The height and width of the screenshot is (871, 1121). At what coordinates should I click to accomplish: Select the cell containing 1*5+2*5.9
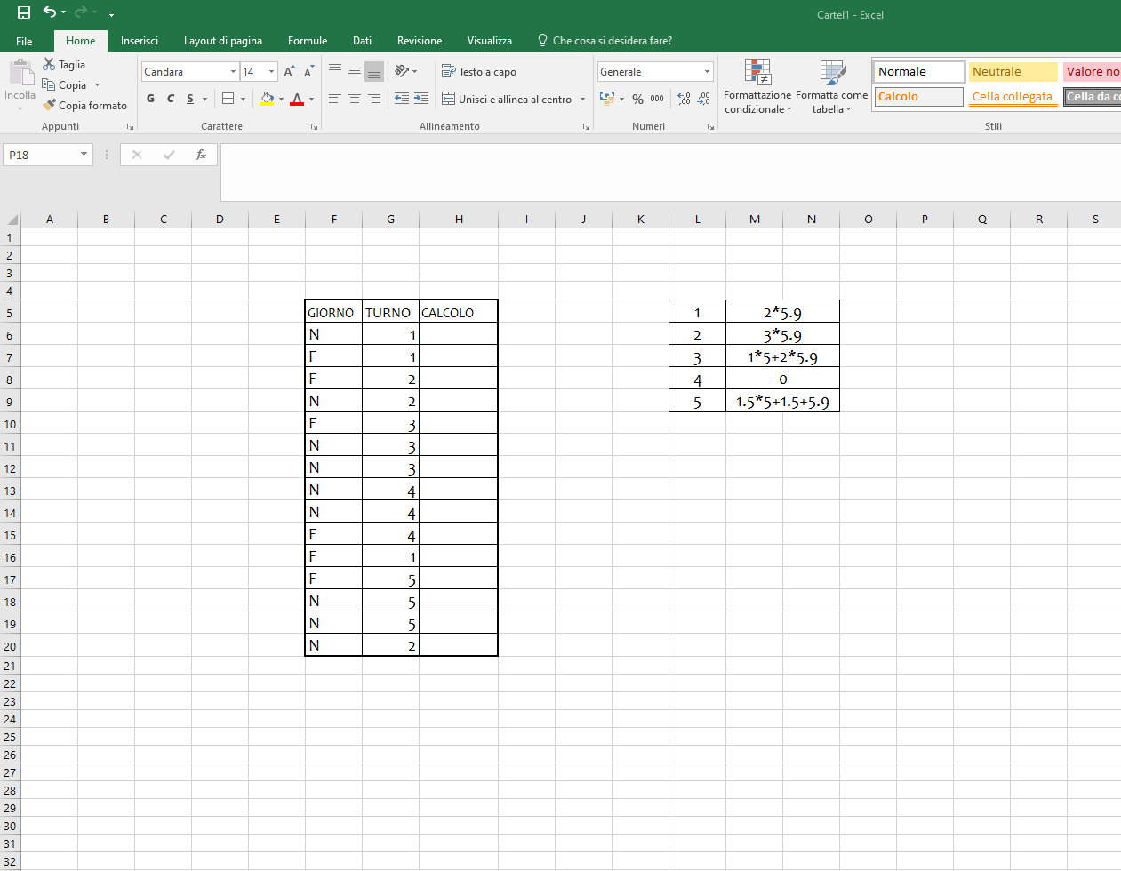[x=782, y=357]
